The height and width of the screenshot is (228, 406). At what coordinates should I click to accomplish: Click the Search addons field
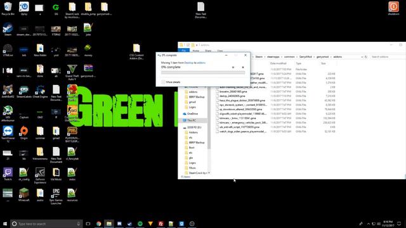[388, 56]
